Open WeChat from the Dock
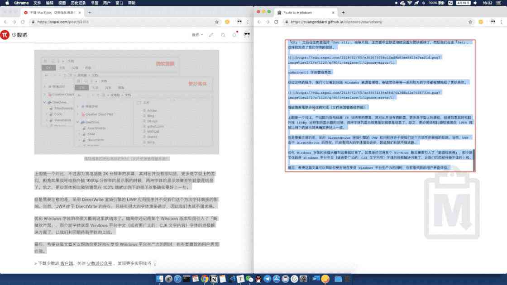 [x=249, y=279]
